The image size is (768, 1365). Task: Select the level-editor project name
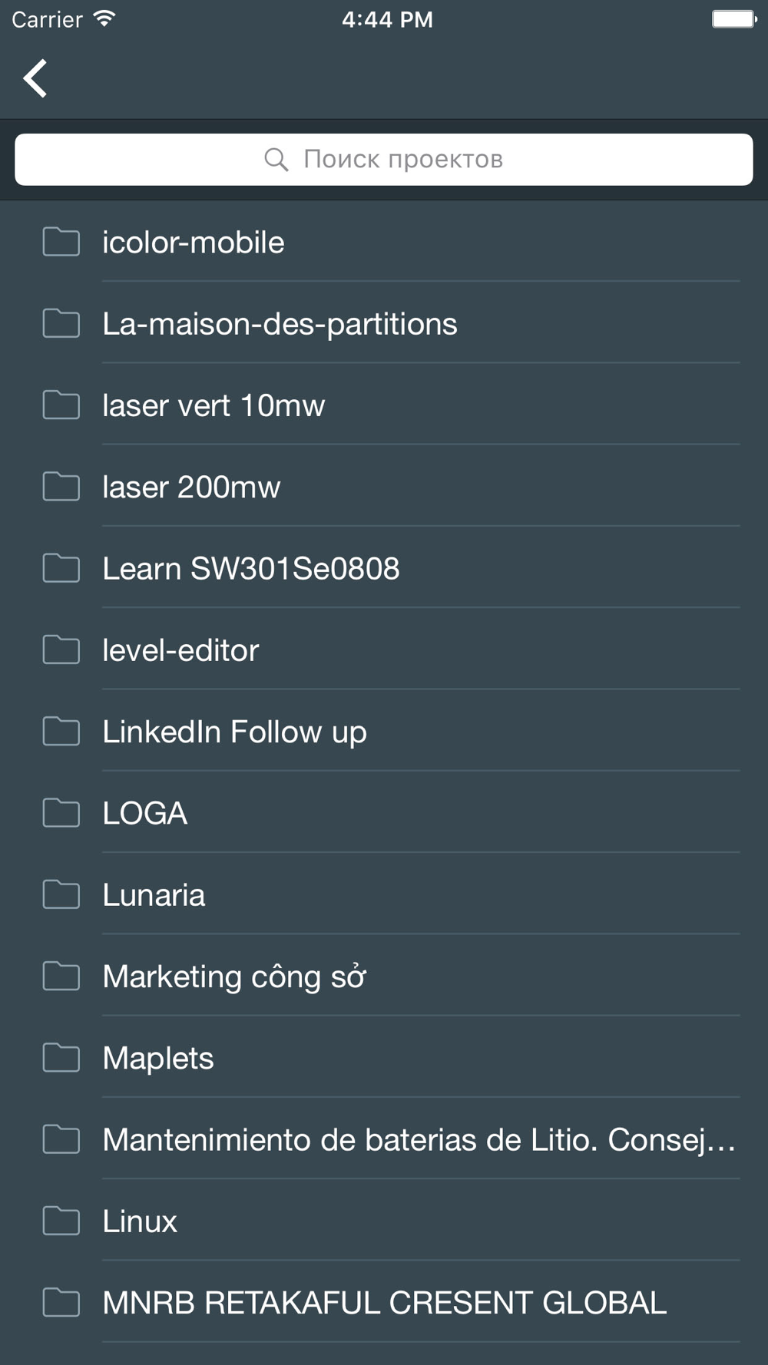pos(180,650)
